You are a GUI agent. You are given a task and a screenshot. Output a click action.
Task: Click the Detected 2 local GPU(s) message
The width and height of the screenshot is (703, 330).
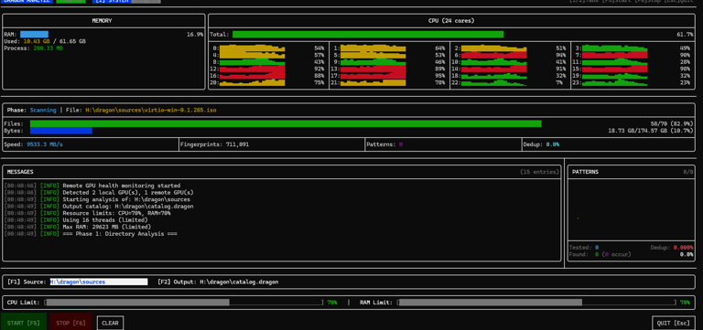tap(128, 193)
